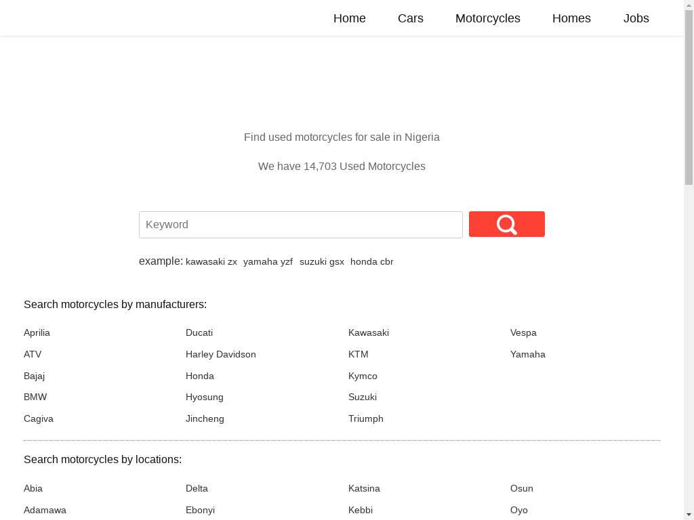Screen dimensions: 694x520
Task: Open Triumph listings
Action: (365, 418)
